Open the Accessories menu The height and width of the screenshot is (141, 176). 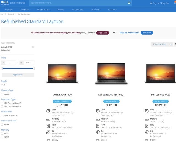coord(78,9)
